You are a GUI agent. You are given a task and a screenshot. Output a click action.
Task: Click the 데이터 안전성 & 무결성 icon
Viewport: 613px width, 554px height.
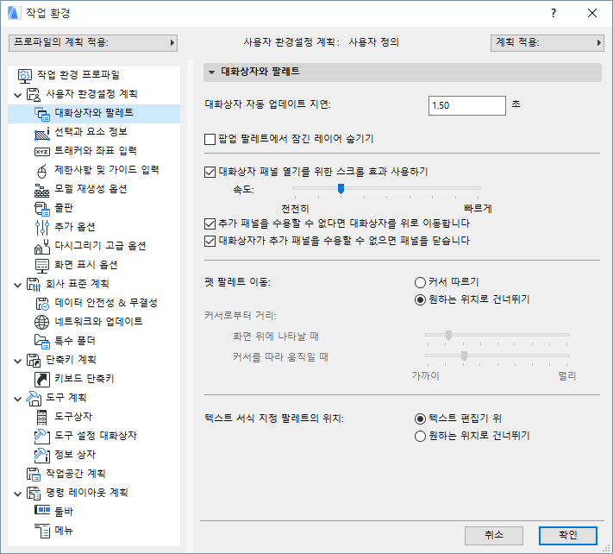point(42,303)
